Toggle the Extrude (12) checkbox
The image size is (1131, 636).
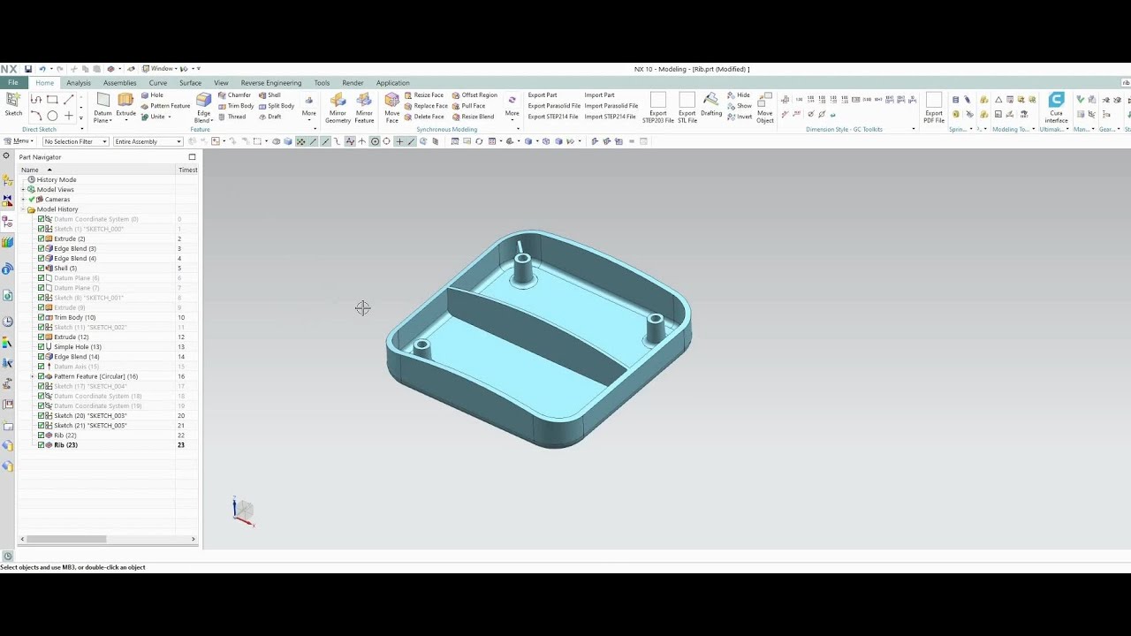[x=41, y=337]
